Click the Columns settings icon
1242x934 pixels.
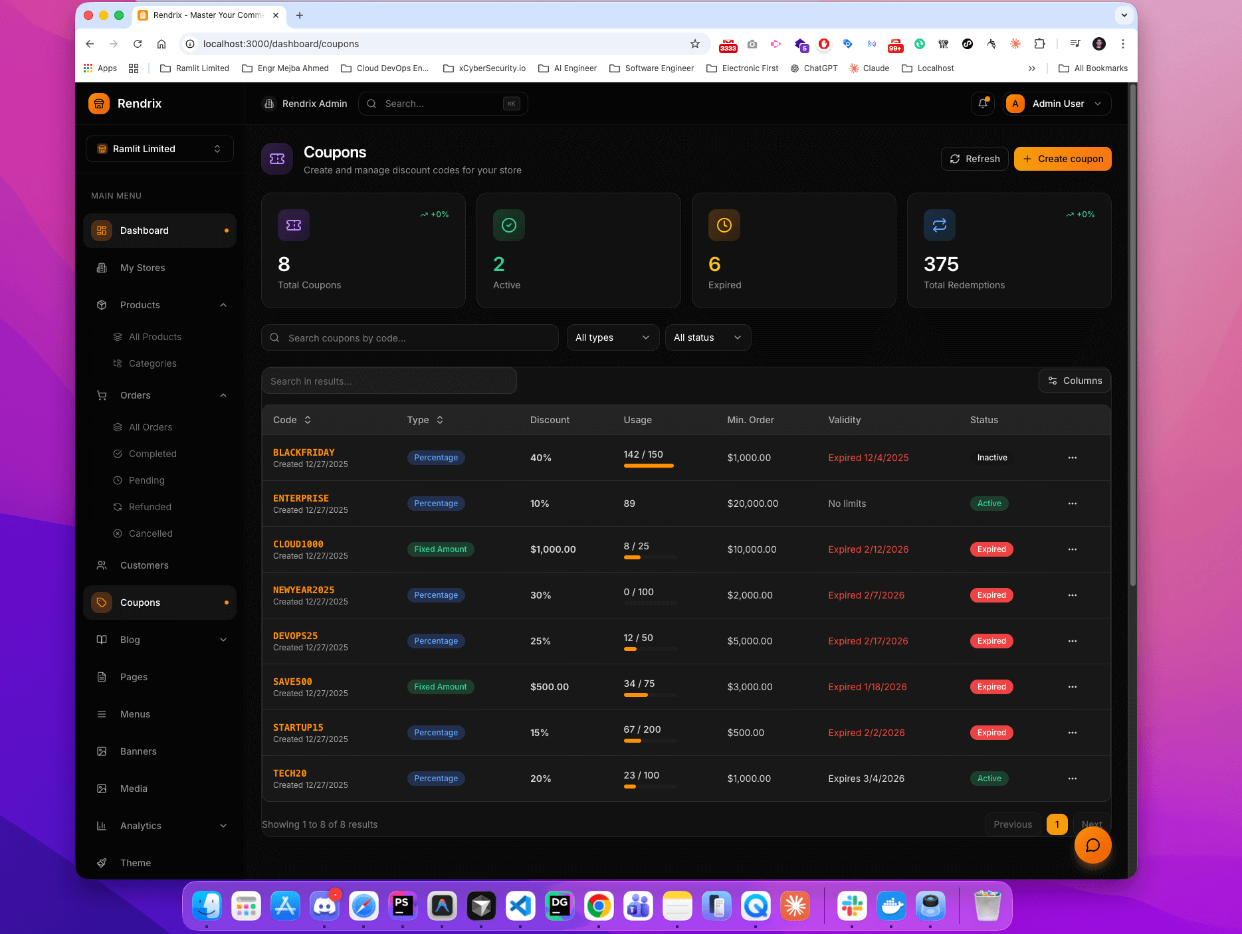click(1052, 381)
